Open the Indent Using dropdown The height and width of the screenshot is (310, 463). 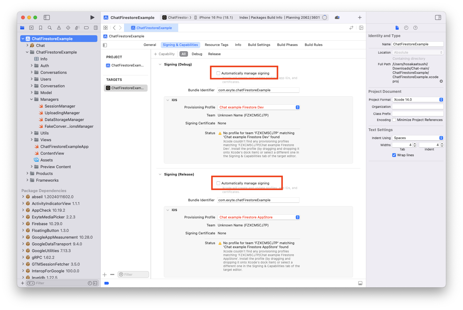[418, 138]
